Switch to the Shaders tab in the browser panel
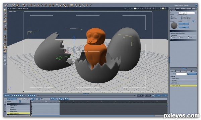 [183, 71]
